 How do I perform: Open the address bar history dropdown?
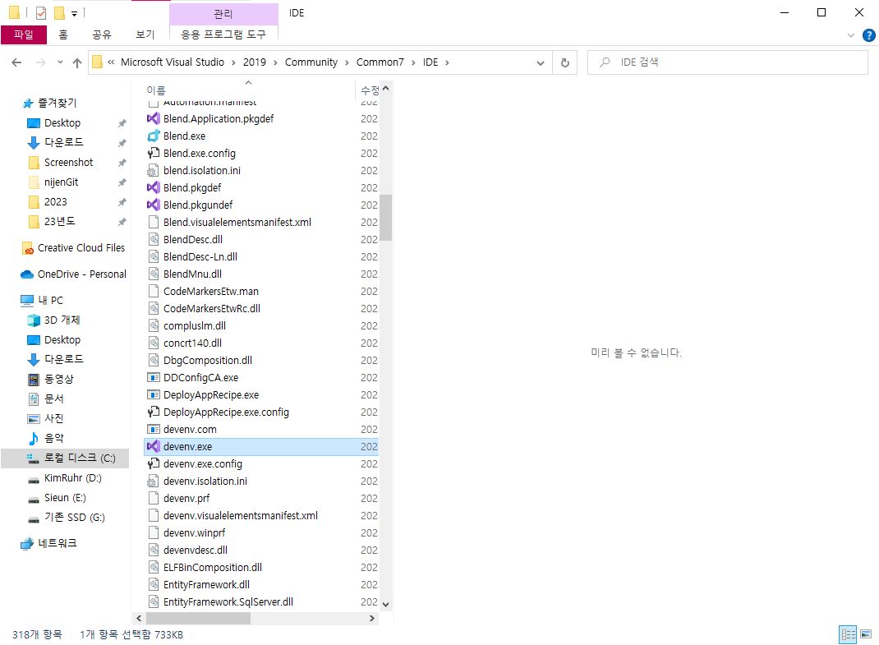(x=541, y=62)
